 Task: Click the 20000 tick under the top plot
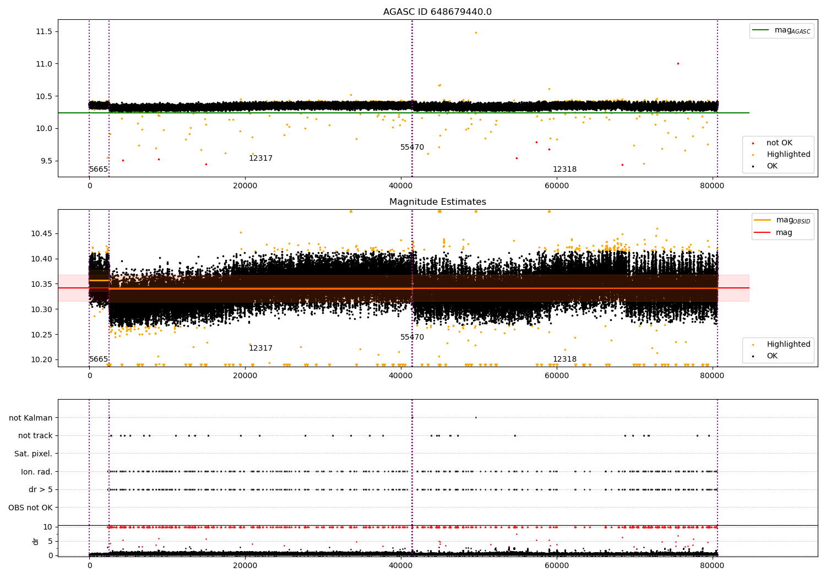(245, 186)
